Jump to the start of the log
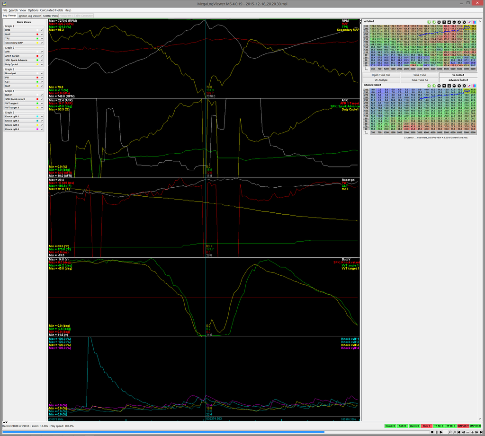 459,432
